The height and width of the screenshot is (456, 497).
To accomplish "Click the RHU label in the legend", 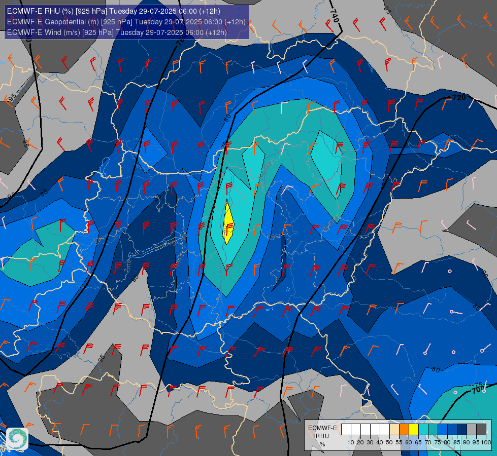I will (x=322, y=436).
